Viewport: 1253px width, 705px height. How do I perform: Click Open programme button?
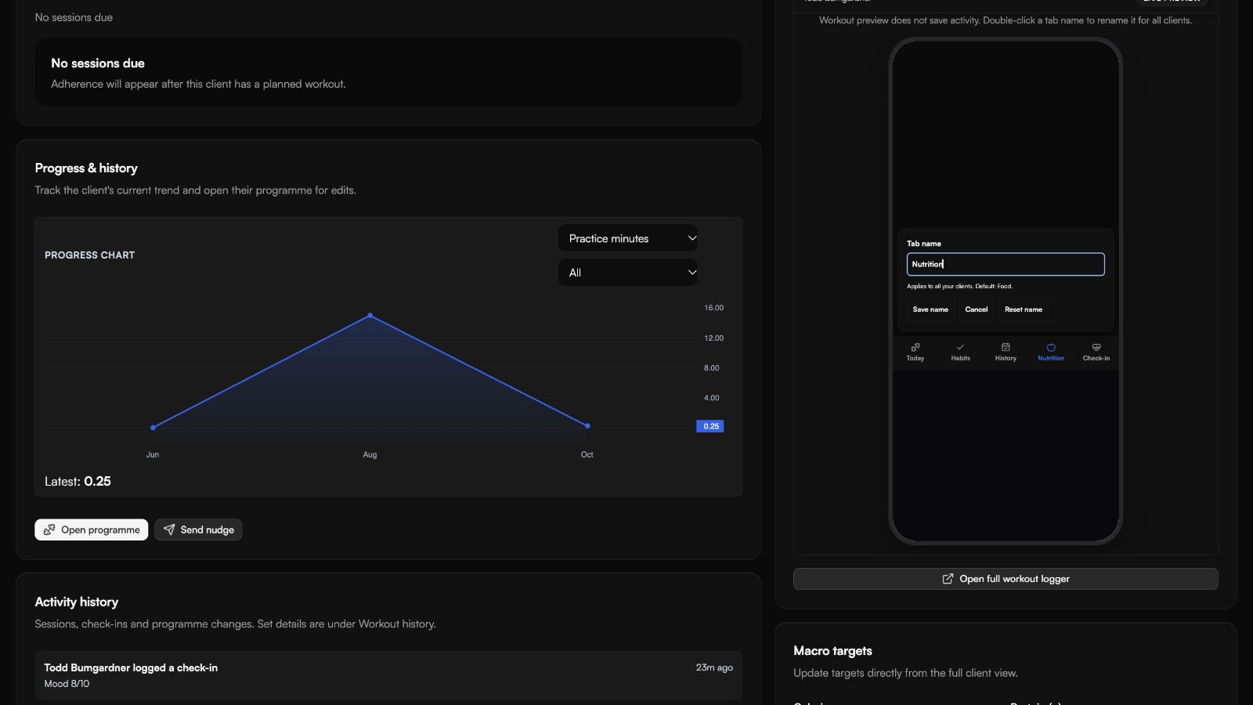92,530
